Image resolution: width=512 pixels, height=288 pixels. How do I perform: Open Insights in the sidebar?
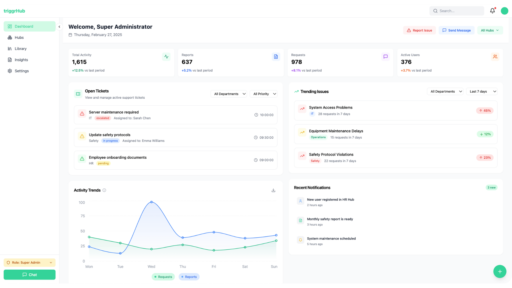(30, 60)
